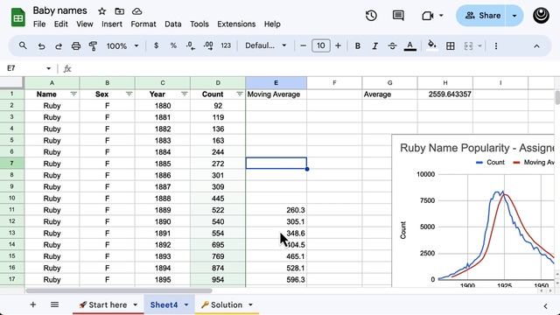
Task: Open the Help menu
Action: pyautogui.click(x=272, y=24)
